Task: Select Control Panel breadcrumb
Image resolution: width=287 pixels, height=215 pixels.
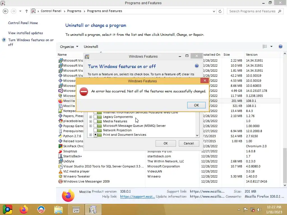Action: coord(51,11)
